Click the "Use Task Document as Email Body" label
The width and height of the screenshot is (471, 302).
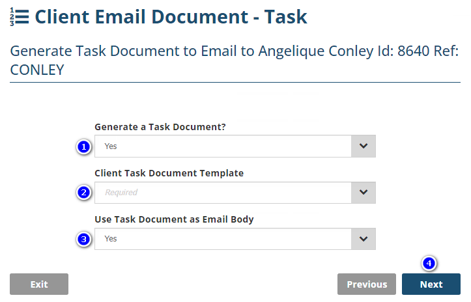(174, 219)
